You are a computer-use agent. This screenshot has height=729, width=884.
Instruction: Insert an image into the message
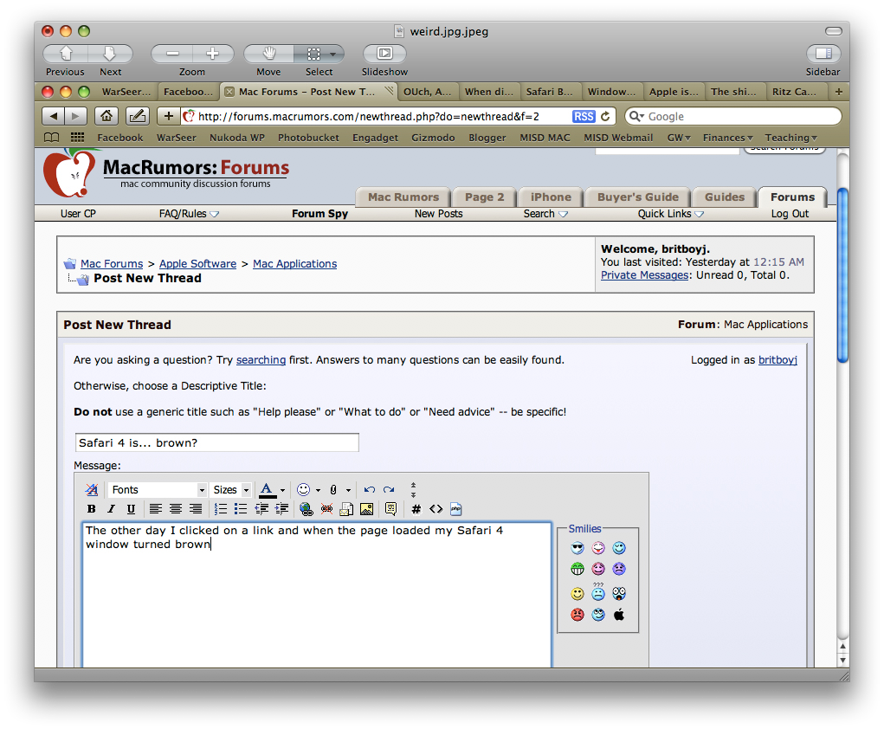coord(366,509)
